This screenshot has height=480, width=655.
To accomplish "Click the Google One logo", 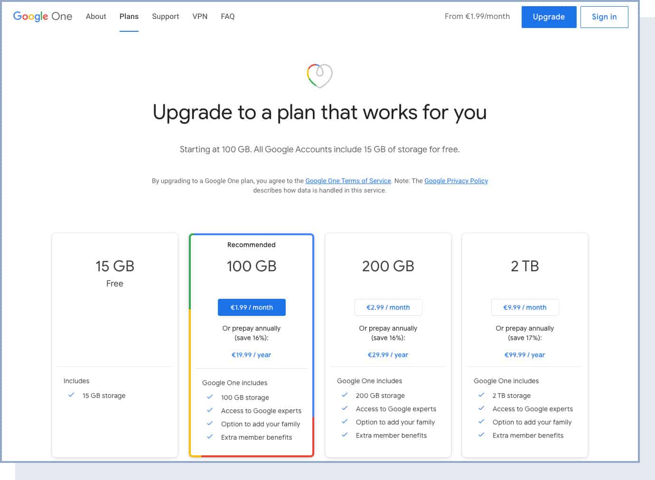I will pos(43,16).
